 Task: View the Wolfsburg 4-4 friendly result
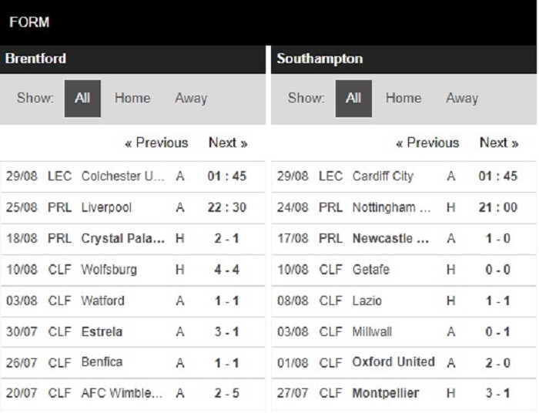point(133,269)
